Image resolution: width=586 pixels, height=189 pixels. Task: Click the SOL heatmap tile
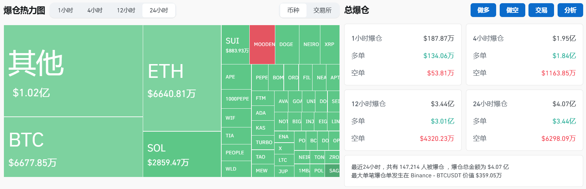(x=182, y=154)
